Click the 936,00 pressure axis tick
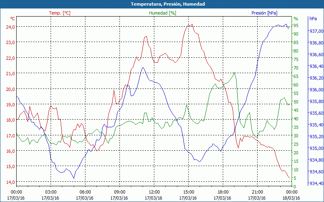Viewport: 324px width, 202px height. [316, 90]
